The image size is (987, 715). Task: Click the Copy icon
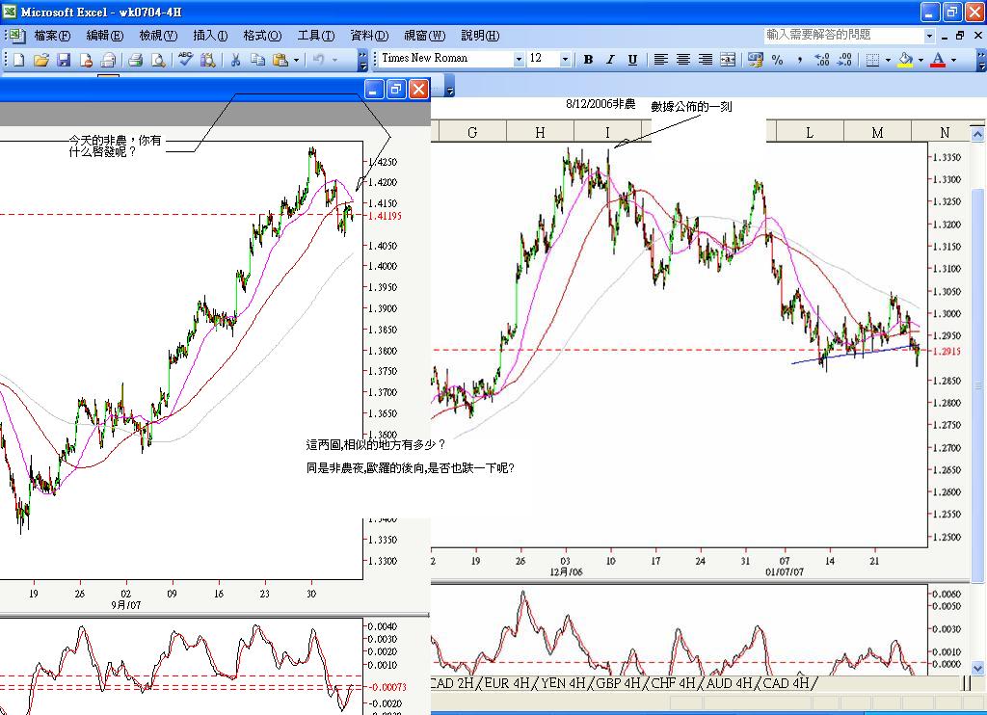[257, 60]
